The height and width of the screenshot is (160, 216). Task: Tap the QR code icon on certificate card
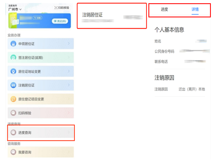click(14, 20)
